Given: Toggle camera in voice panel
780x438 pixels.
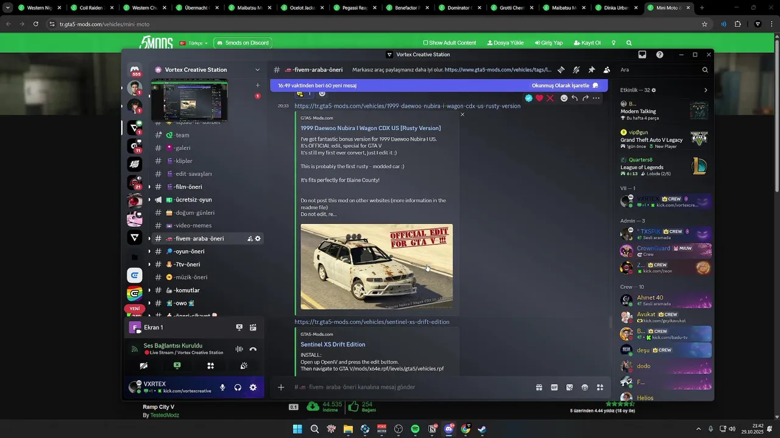Looking at the screenshot, I should point(144,366).
